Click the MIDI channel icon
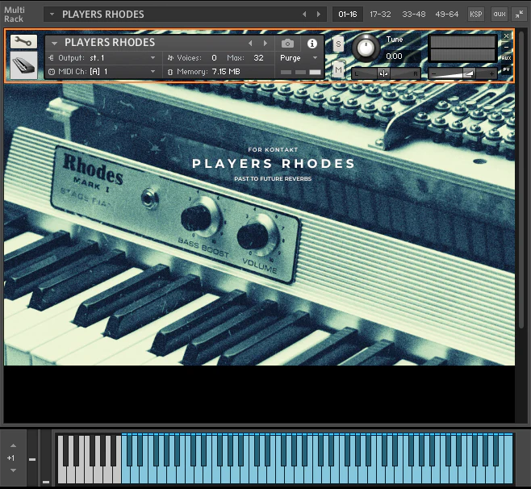The width and height of the screenshot is (531, 489). coord(51,72)
